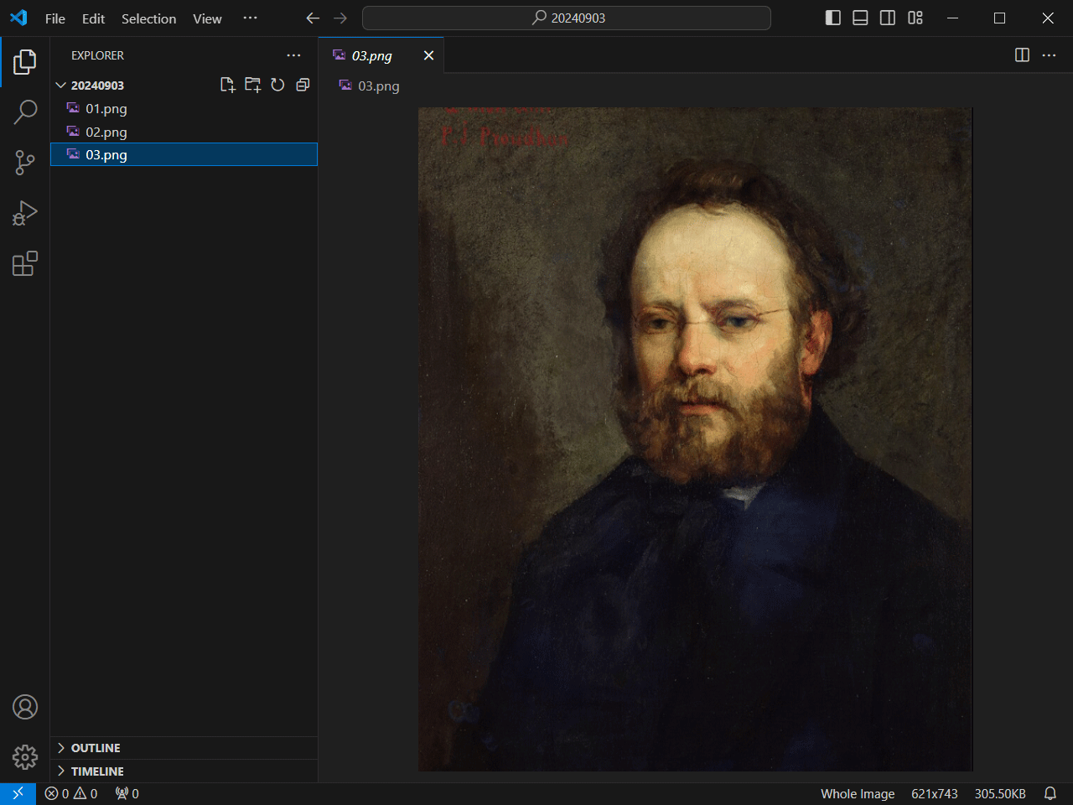
Task: Collapse all folders in Explorer
Action: click(303, 85)
